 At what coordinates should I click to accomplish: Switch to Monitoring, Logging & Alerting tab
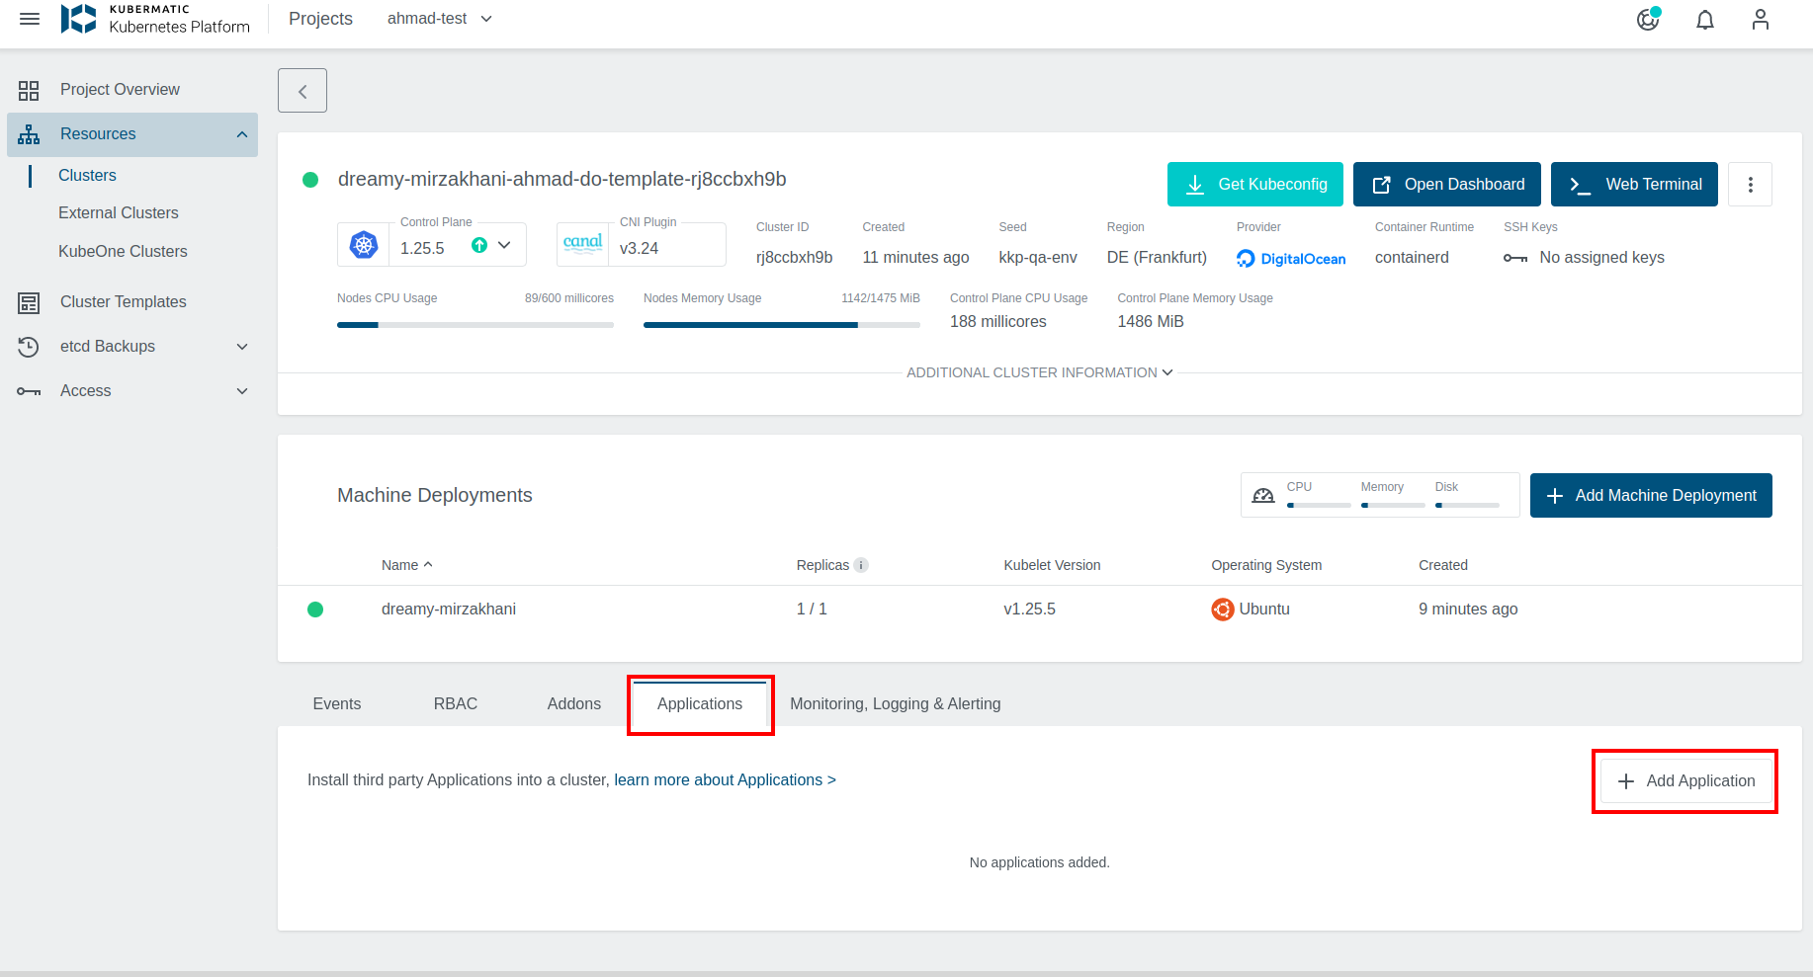[x=895, y=703]
